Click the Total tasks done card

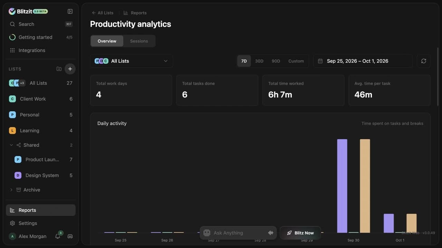point(217,90)
